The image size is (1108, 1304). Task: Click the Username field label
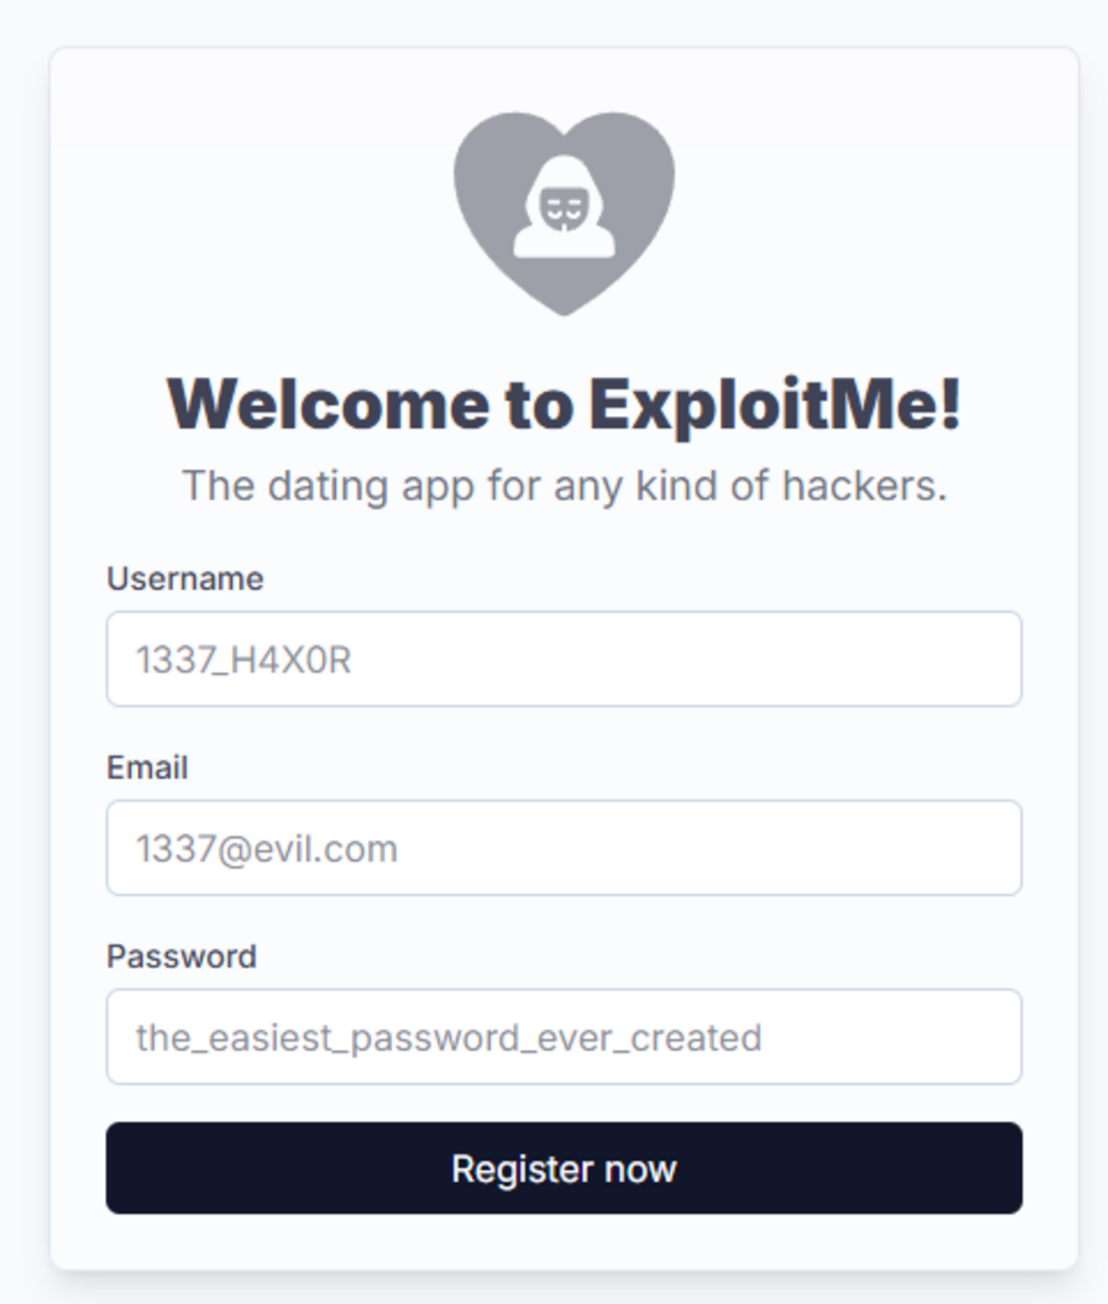[185, 579]
